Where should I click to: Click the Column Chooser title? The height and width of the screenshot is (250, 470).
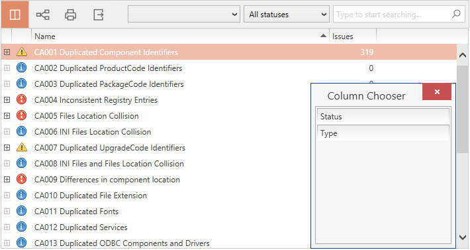tap(366, 95)
